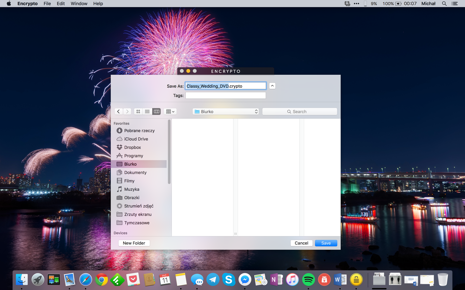
Task: Open Mail stamp icon in Dock
Action: (x=69, y=280)
